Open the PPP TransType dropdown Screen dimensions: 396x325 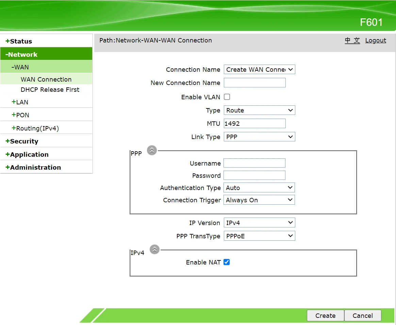coord(259,236)
